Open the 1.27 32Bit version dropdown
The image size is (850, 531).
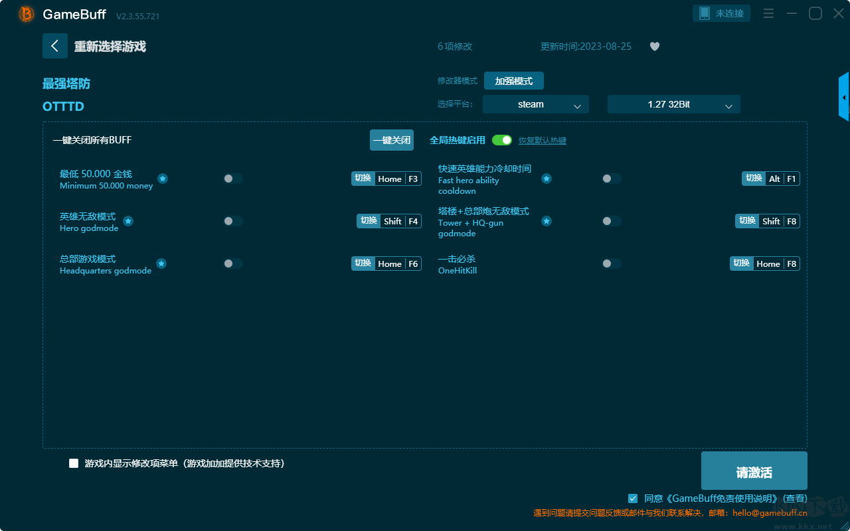point(674,104)
